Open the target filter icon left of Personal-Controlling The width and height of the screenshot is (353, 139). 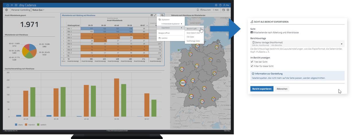click(7, 10)
